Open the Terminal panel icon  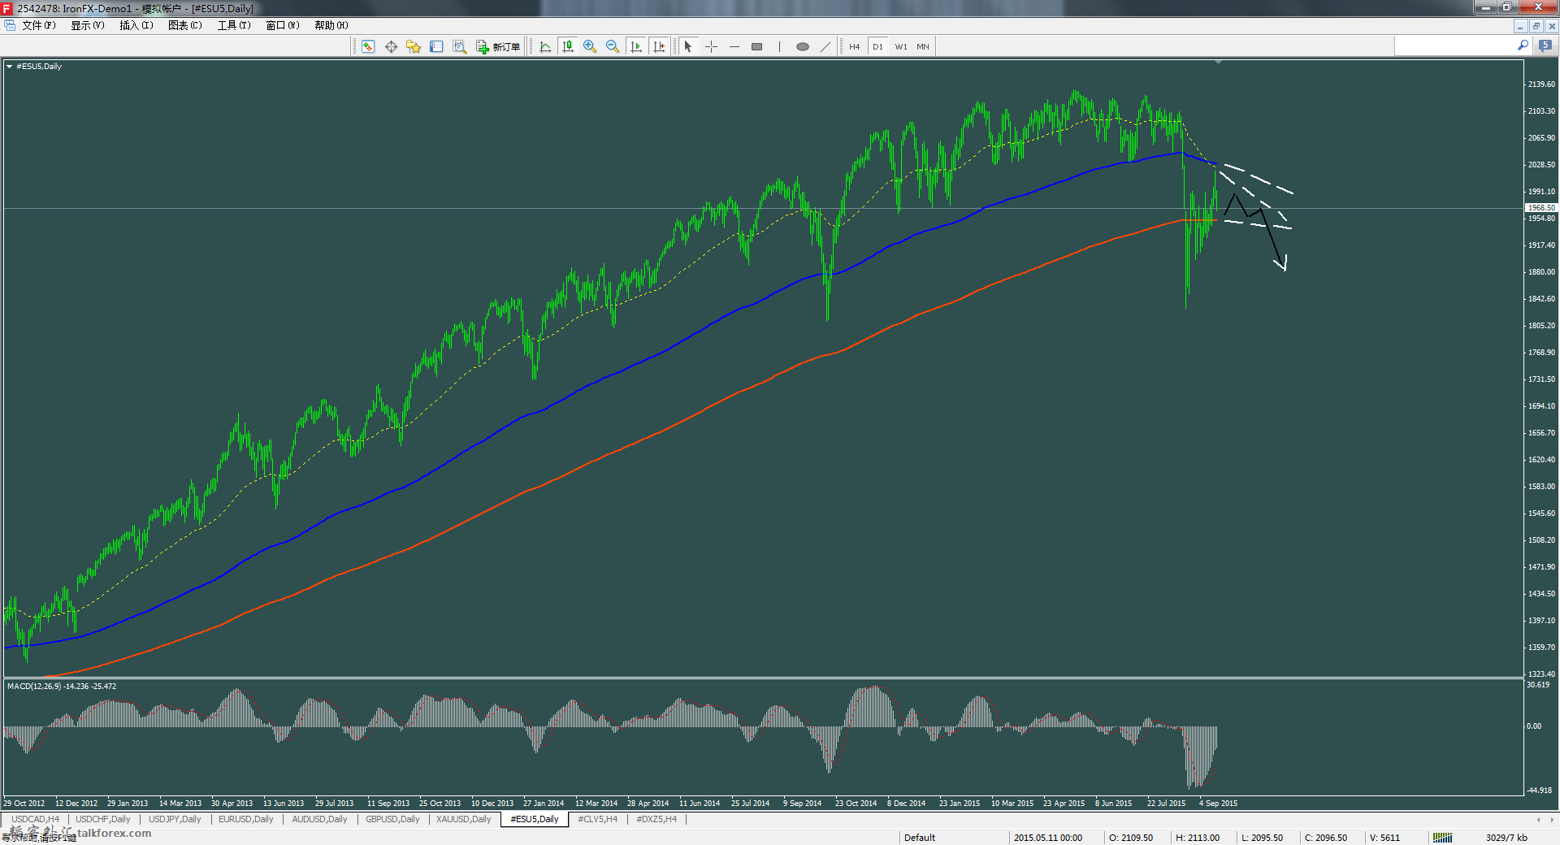(436, 47)
